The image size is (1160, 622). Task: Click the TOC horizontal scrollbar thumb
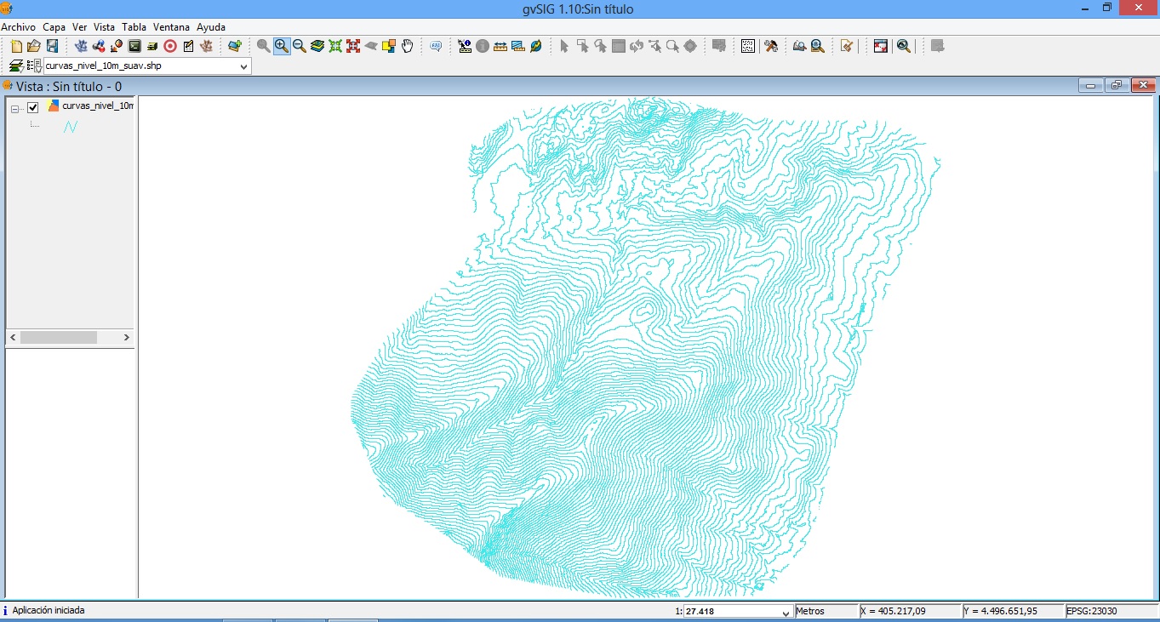pyautogui.click(x=59, y=338)
